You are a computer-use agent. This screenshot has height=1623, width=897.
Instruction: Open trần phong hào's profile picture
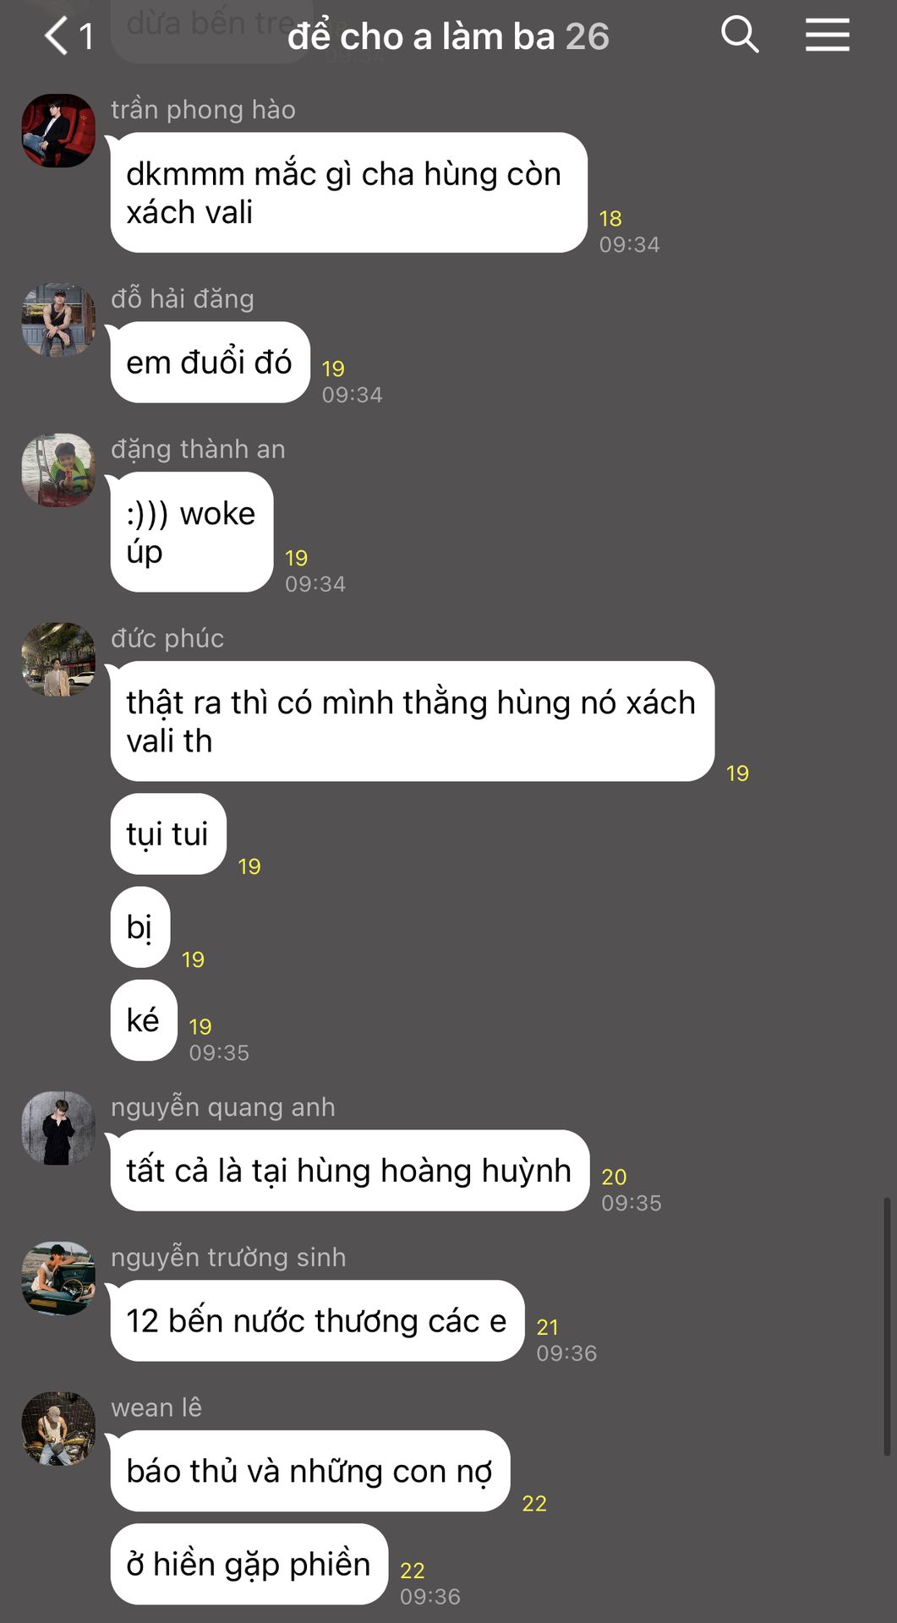[x=58, y=130]
